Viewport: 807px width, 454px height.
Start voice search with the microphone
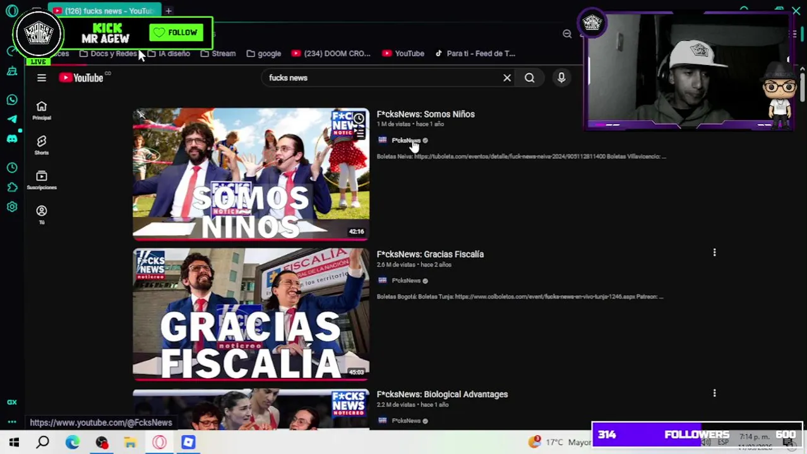(561, 78)
